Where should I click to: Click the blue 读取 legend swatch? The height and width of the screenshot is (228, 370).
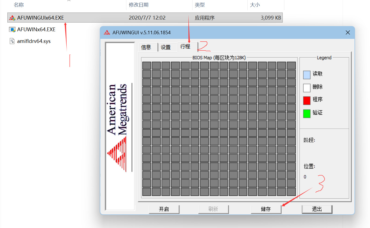click(307, 75)
